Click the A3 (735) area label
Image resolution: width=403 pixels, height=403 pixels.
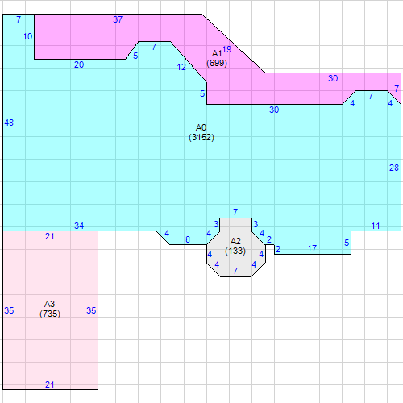[50, 309]
